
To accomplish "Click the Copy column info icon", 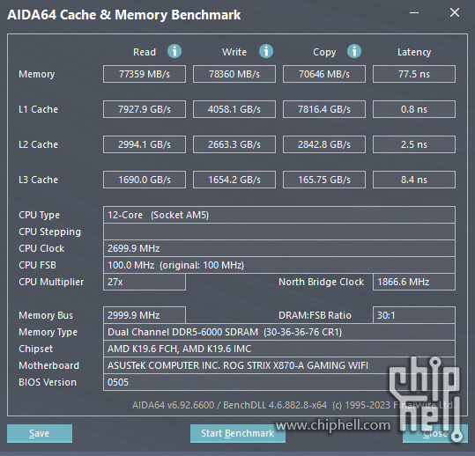I will point(354,51).
